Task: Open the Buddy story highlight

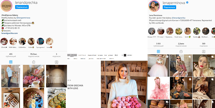Action: 196,31
